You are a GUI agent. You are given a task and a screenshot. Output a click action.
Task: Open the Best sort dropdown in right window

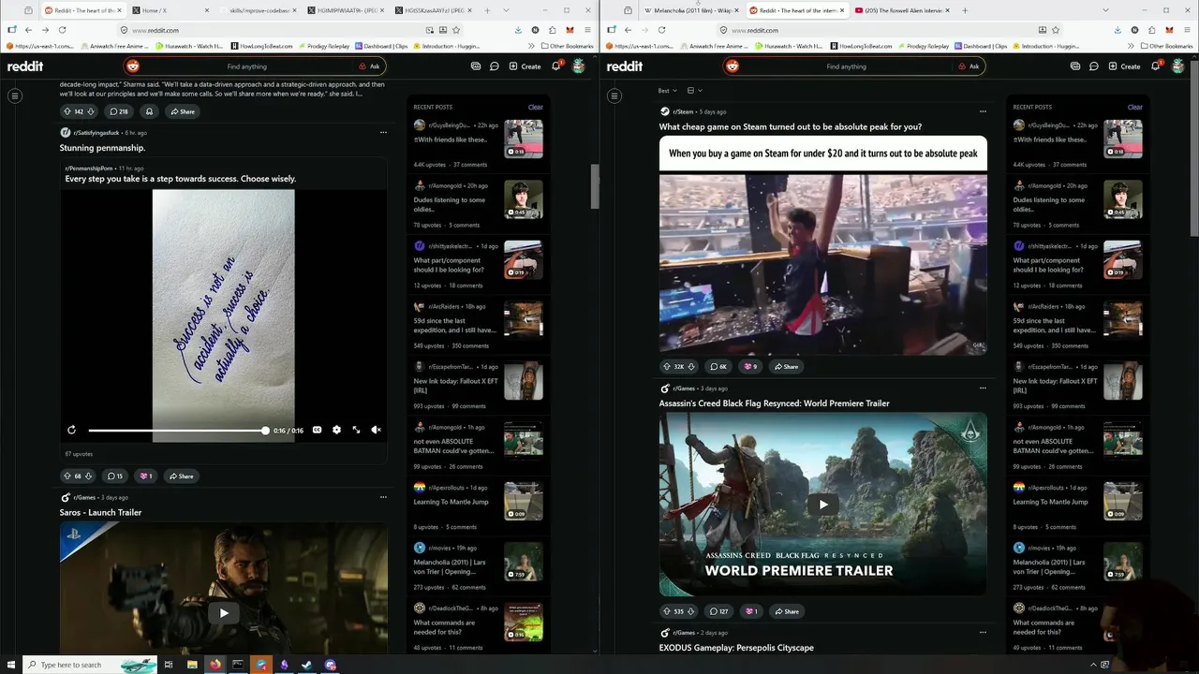667,91
